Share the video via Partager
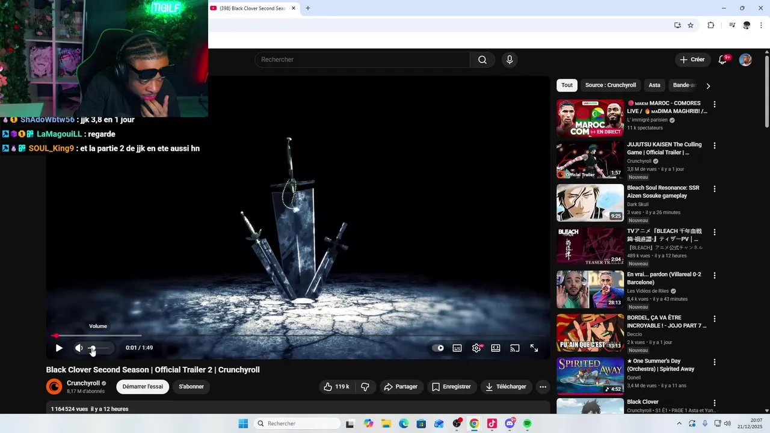Viewport: 770px width, 433px height. pos(401,387)
